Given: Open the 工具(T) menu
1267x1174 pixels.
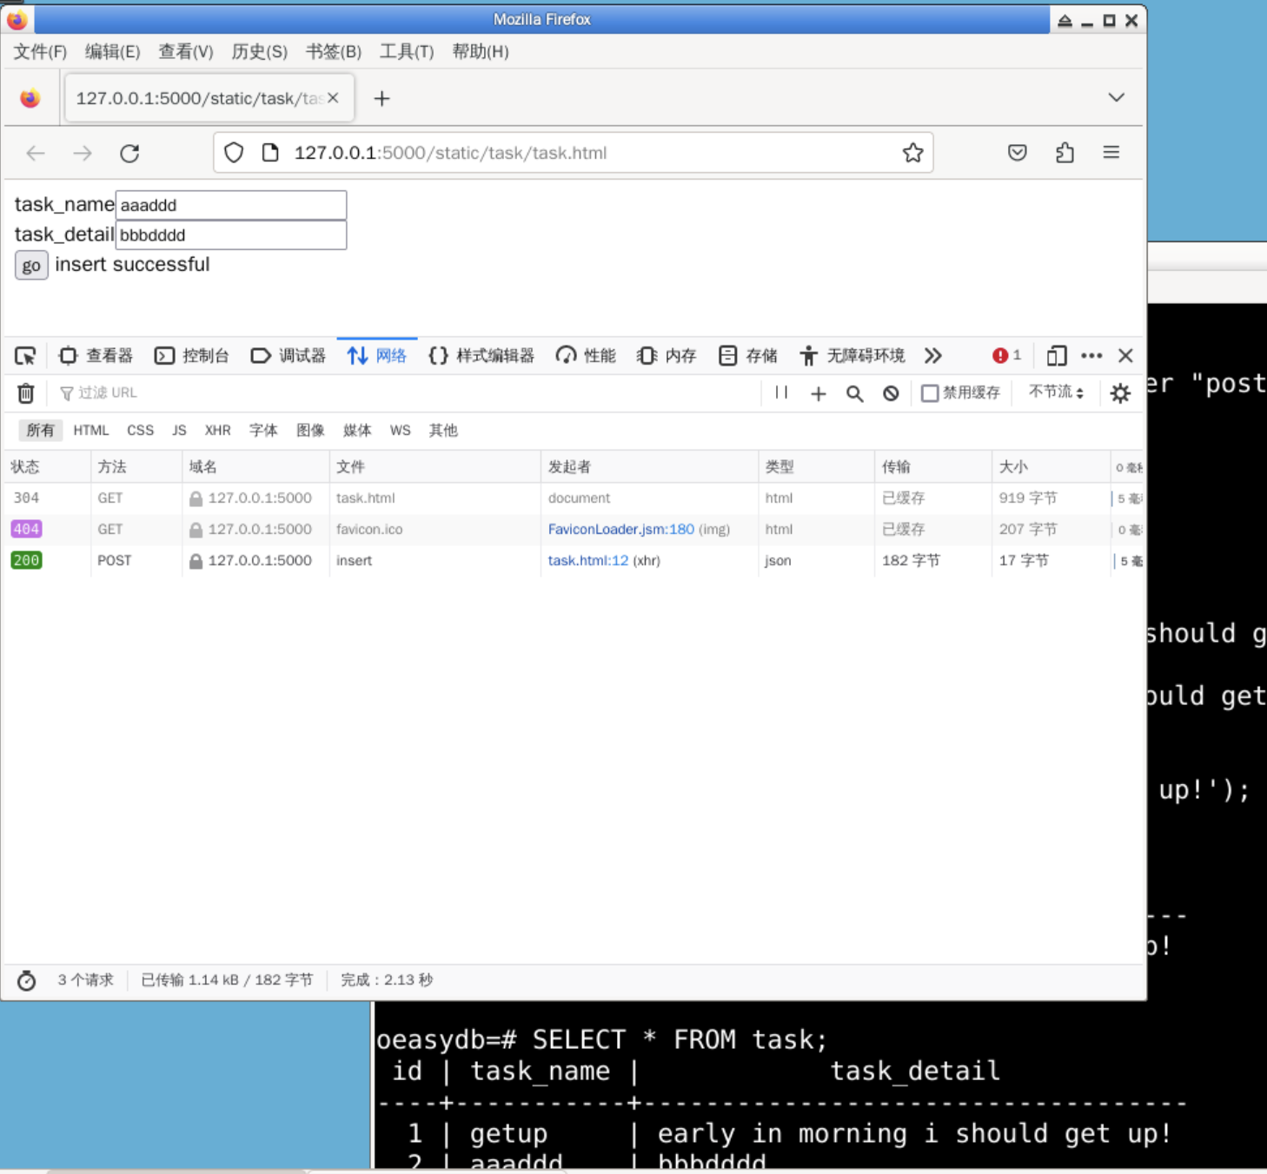Looking at the screenshot, I should [407, 52].
